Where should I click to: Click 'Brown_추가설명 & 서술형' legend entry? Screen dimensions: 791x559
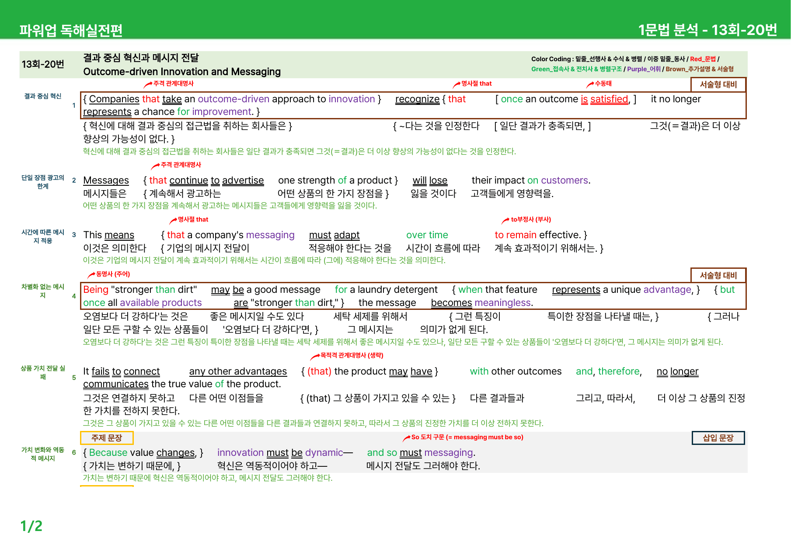(700, 69)
